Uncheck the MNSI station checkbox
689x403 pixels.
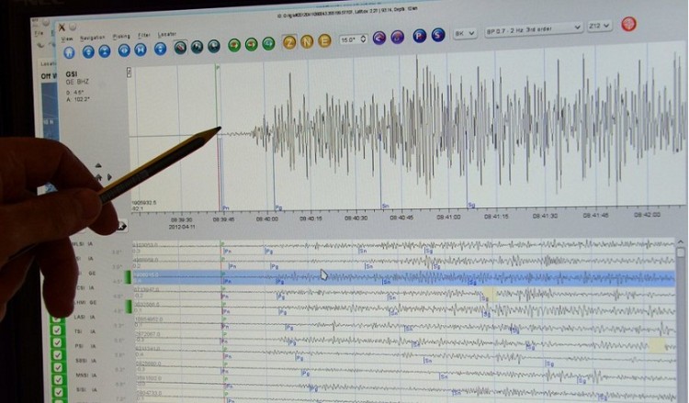57,377
